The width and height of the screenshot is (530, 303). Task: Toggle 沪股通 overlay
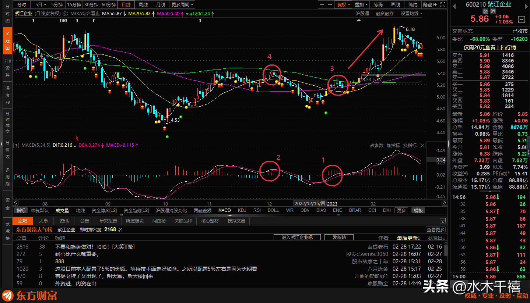tap(362, 14)
